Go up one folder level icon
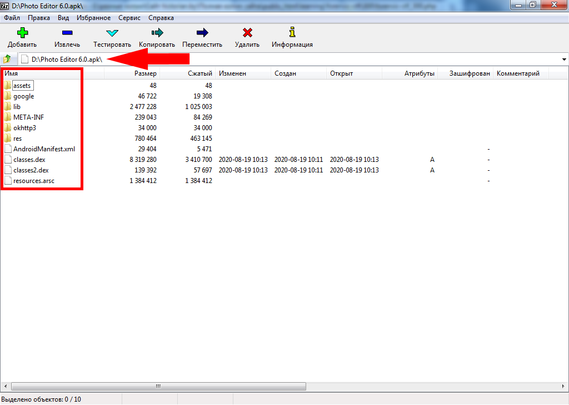 [x=8, y=59]
